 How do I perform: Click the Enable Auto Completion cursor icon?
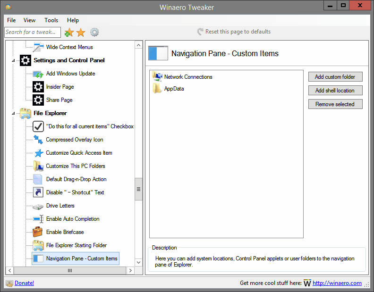(x=38, y=219)
